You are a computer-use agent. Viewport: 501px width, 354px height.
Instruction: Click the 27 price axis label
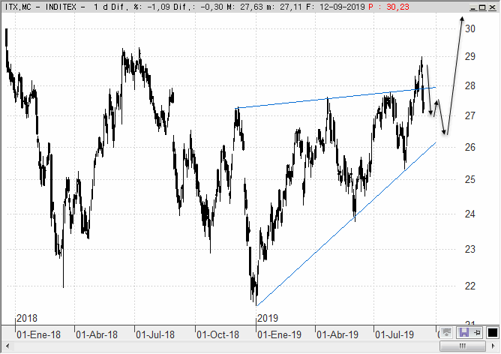[470, 115]
